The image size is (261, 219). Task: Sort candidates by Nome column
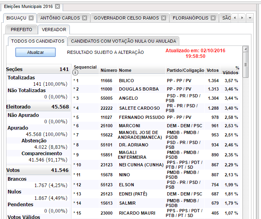(x=125, y=70)
